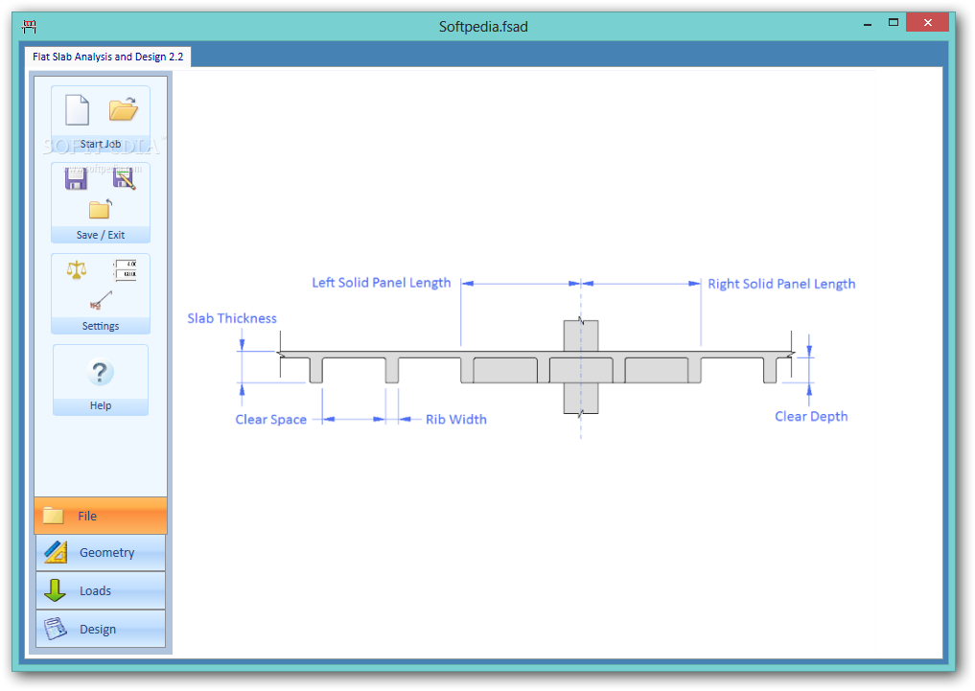Click the application icon in the title bar

[x=29, y=26]
